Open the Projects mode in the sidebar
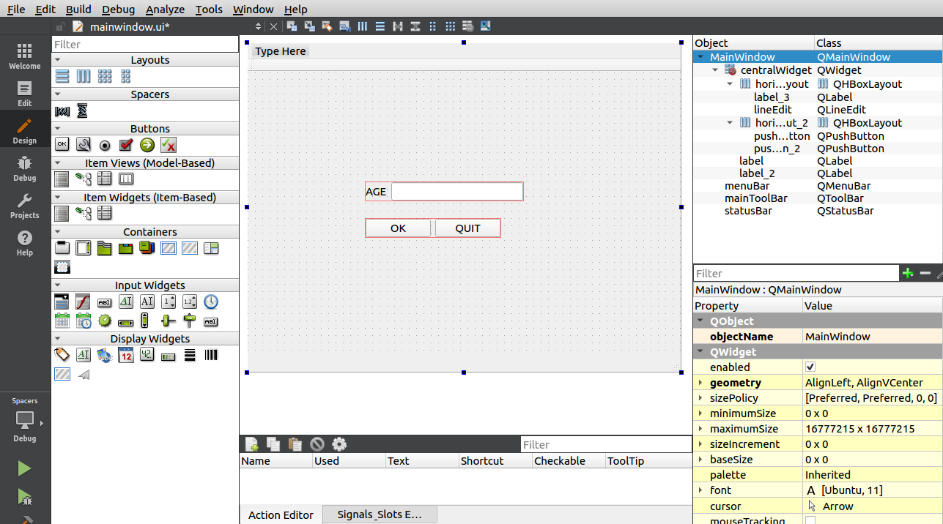 [x=24, y=206]
